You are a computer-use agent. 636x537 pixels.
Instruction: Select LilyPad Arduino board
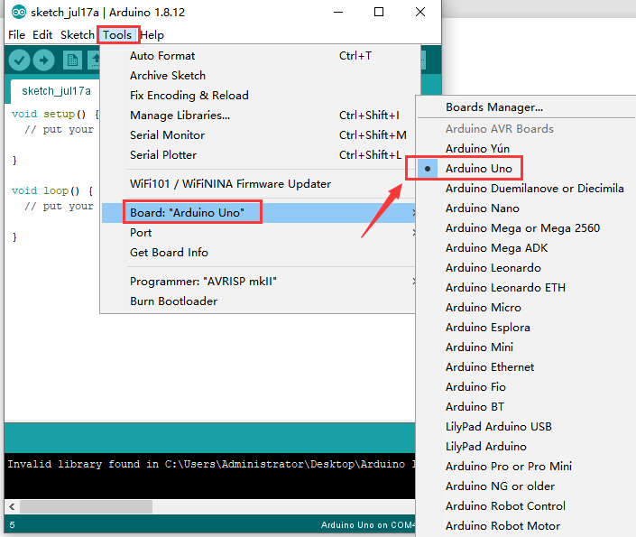[527, 447]
